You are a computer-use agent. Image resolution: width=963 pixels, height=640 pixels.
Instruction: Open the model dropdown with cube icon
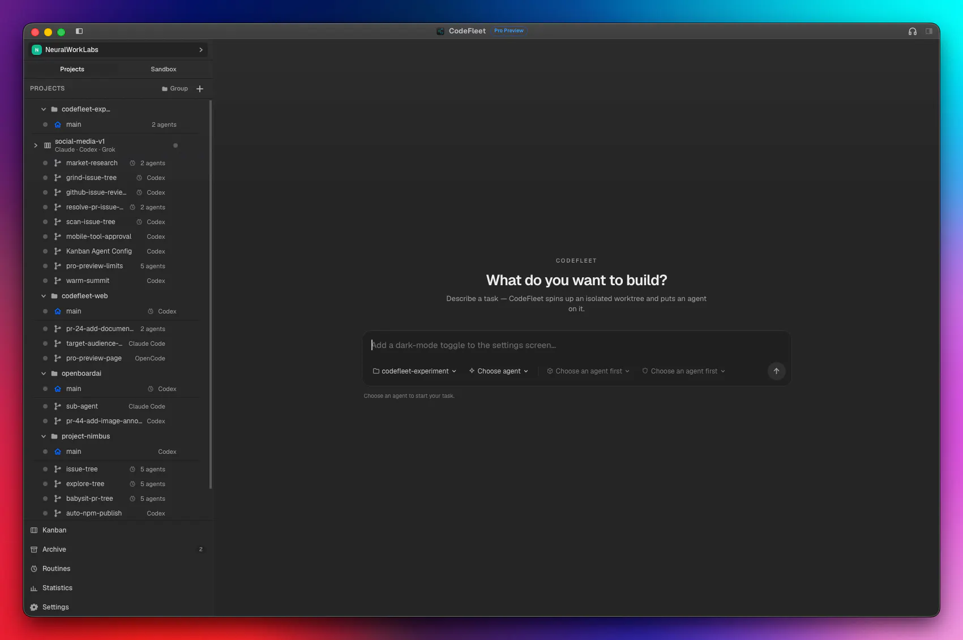tap(588, 371)
